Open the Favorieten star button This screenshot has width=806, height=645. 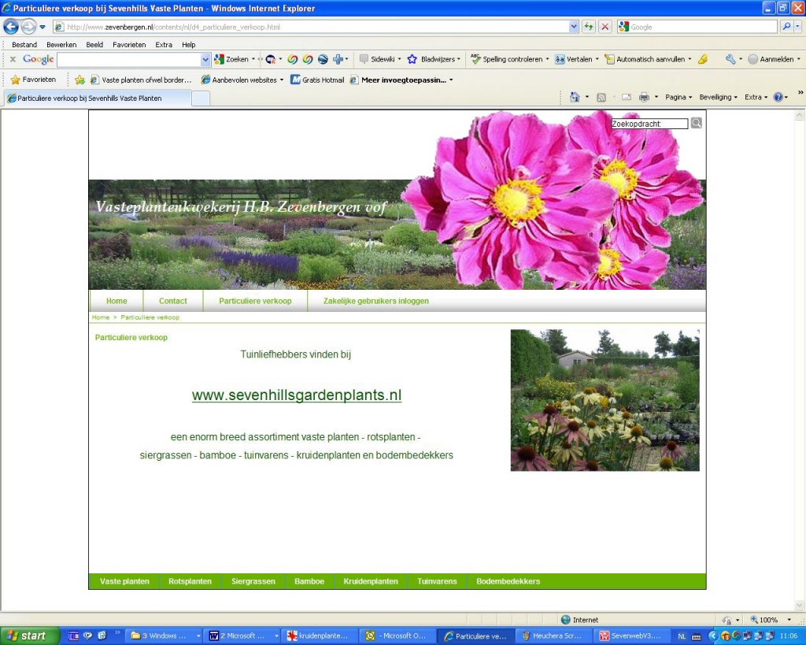33,80
